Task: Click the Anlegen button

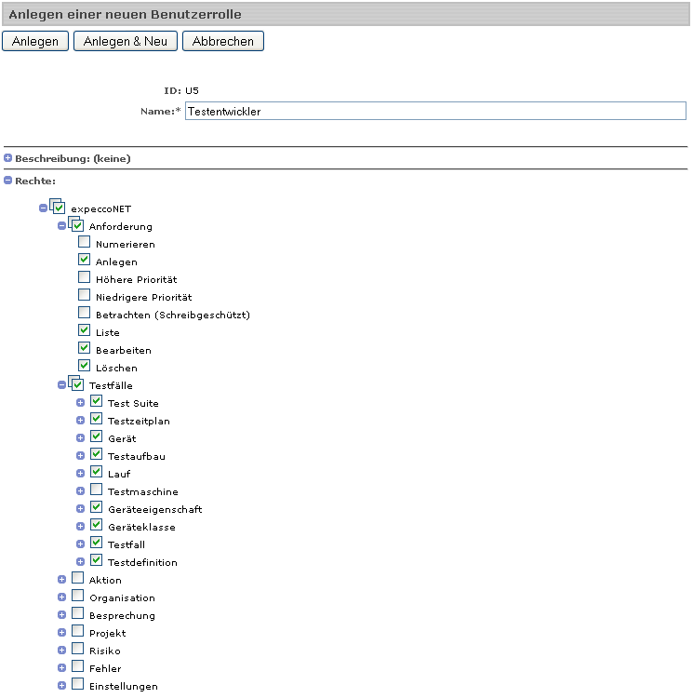Action: point(35,41)
